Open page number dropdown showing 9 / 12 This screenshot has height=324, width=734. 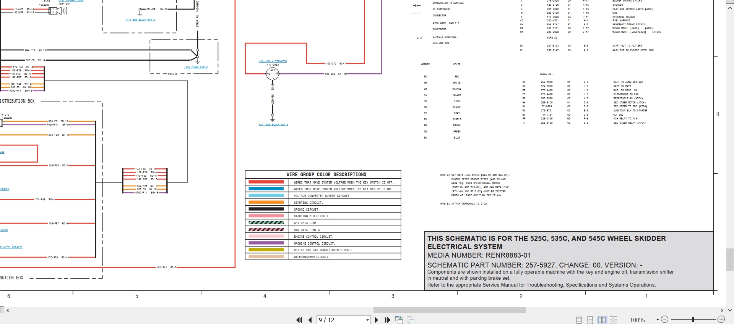tap(367, 320)
